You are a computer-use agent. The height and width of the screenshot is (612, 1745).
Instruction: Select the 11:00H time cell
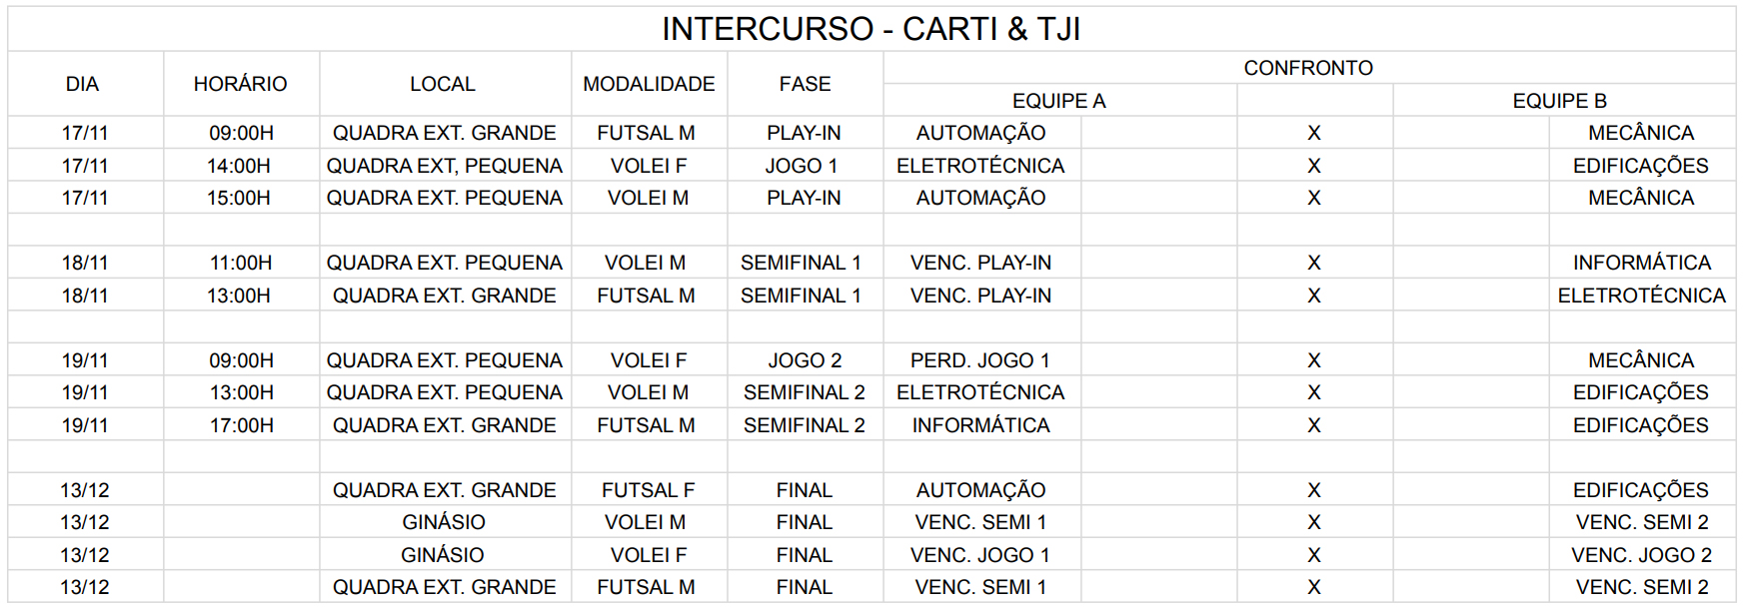tap(241, 263)
